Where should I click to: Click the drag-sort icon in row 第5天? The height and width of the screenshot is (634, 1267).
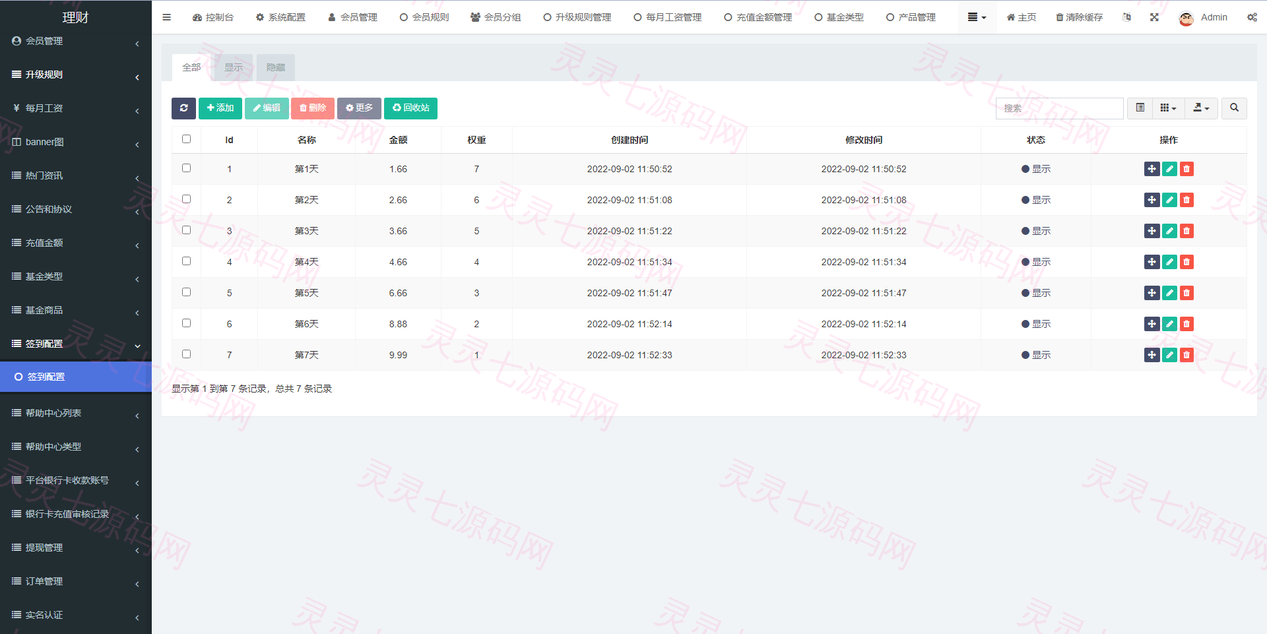(x=1152, y=293)
